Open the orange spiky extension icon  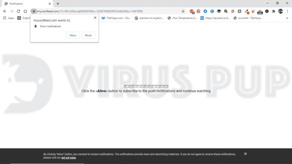pos(253,11)
